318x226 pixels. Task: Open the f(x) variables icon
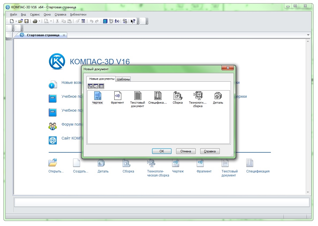coord(117,21)
